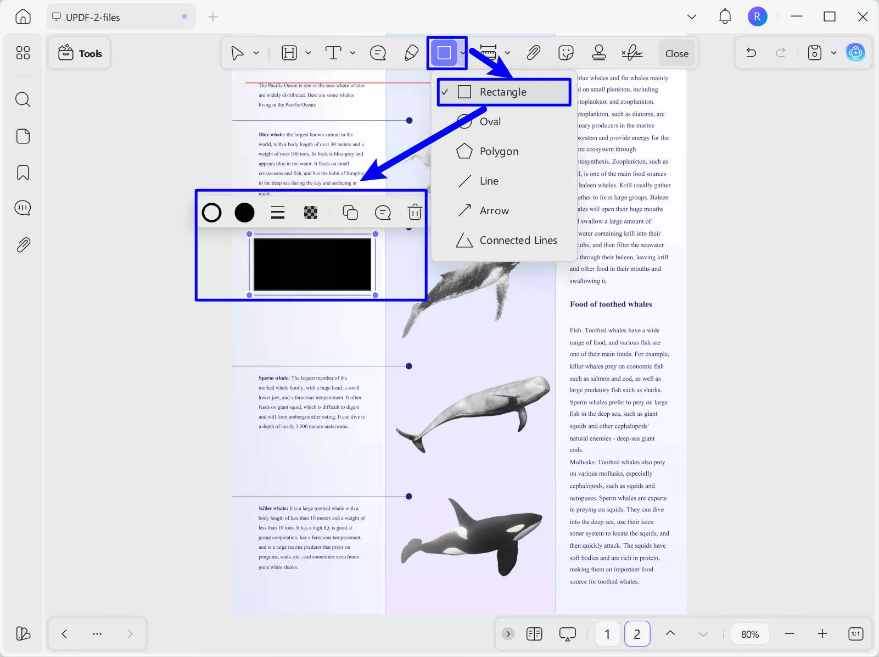Select Oval from the shape menu

(490, 121)
